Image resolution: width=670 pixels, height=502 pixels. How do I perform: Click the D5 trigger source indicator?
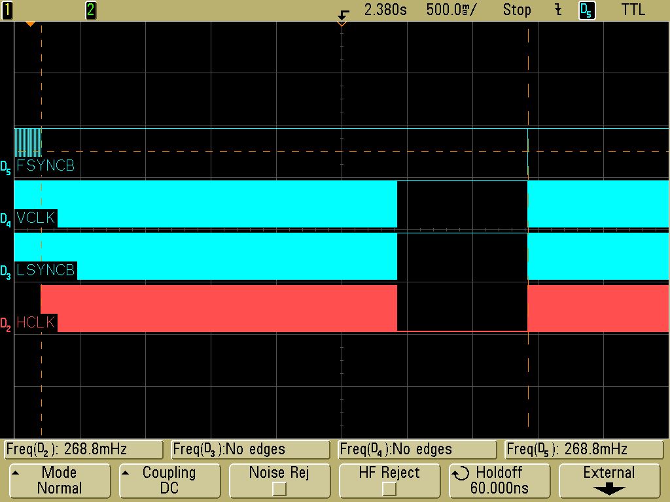pos(587,10)
